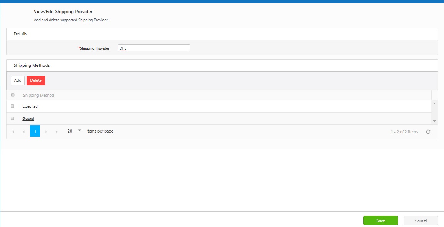This screenshot has width=444, height=227.
Task: Tick the Ground shipping method checkbox
Action: tap(13, 118)
